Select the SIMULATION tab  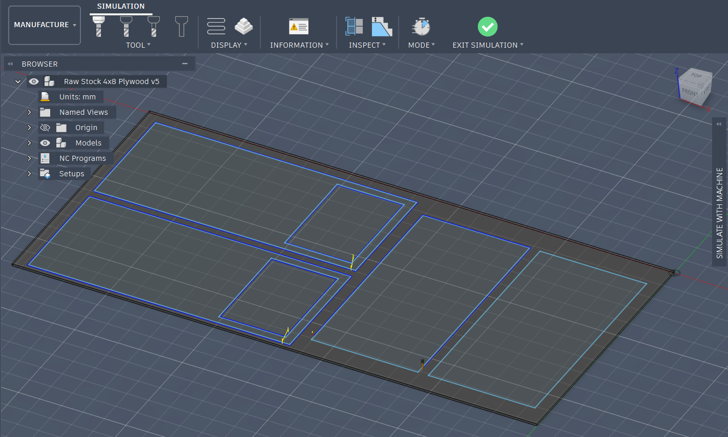pos(121,6)
